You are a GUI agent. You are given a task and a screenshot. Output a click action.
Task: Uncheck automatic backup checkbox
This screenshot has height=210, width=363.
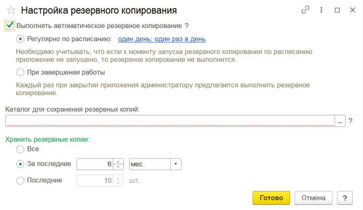10,25
